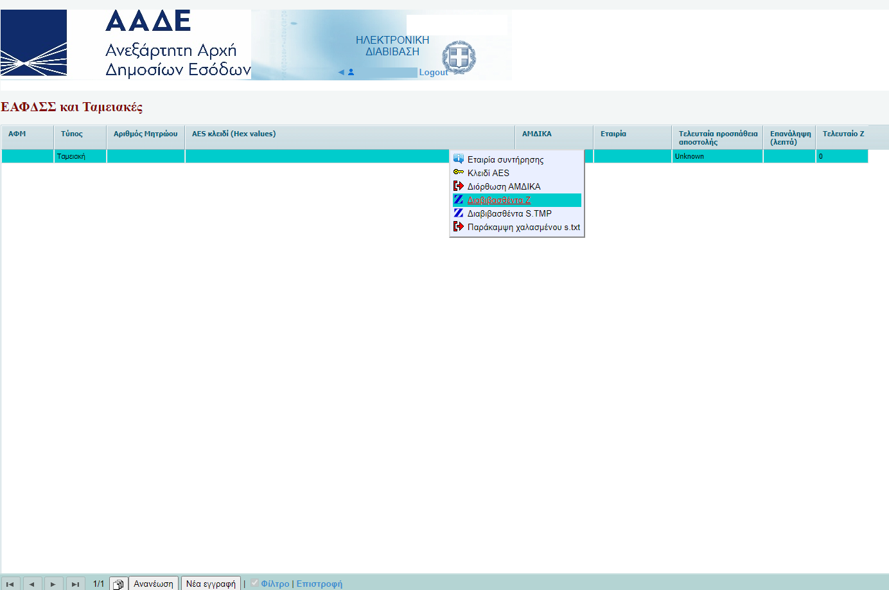Viewport: 889px width, 590px height.
Task: Go to the first page of records
Action: (x=10, y=584)
